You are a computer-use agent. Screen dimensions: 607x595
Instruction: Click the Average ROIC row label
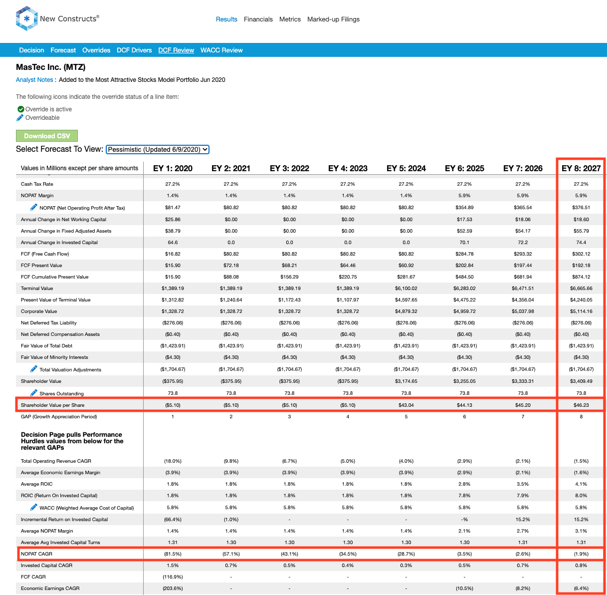point(36,484)
